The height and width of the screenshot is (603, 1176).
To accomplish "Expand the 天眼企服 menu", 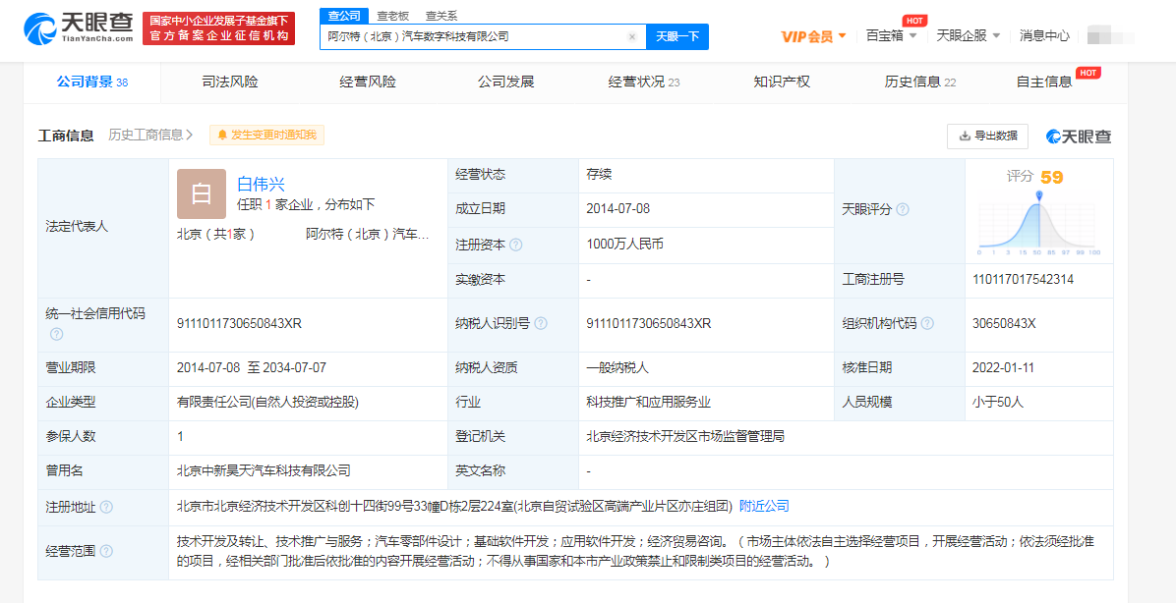I will coord(969,35).
